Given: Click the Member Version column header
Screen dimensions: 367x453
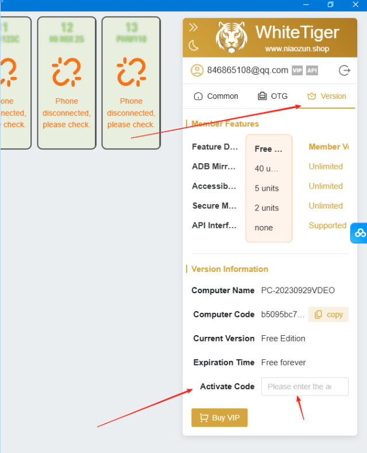Looking at the screenshot, I should point(329,147).
